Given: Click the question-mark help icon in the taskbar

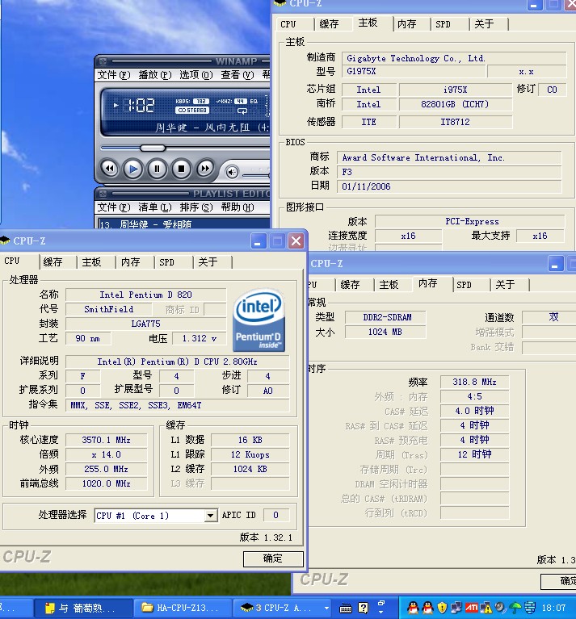Looking at the screenshot, I should (x=363, y=608).
